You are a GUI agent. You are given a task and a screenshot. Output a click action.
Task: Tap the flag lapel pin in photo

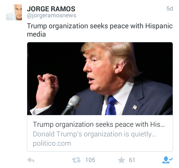pos(135,107)
